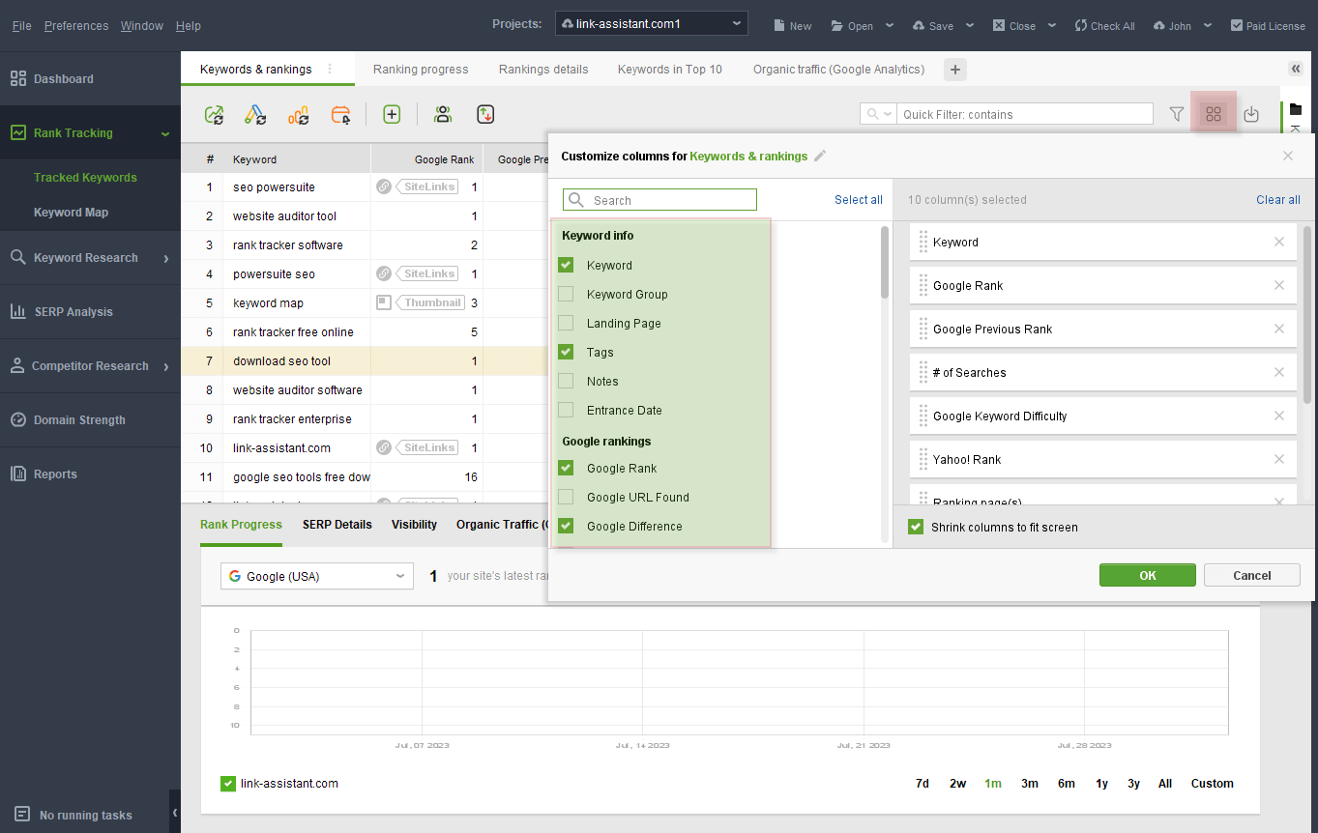Click SiteLinks badge in seo powersuite row
Image resolution: width=1318 pixels, height=833 pixels.
click(425, 187)
